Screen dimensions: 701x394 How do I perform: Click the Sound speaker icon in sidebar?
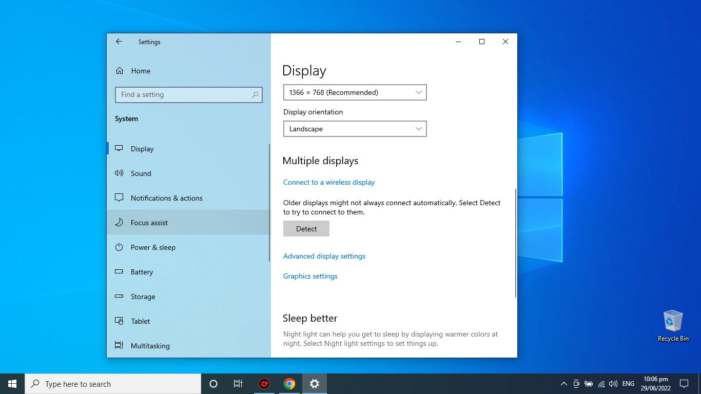coord(119,173)
